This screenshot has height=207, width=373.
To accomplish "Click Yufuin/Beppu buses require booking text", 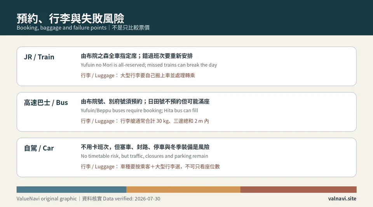I will point(139,111).
